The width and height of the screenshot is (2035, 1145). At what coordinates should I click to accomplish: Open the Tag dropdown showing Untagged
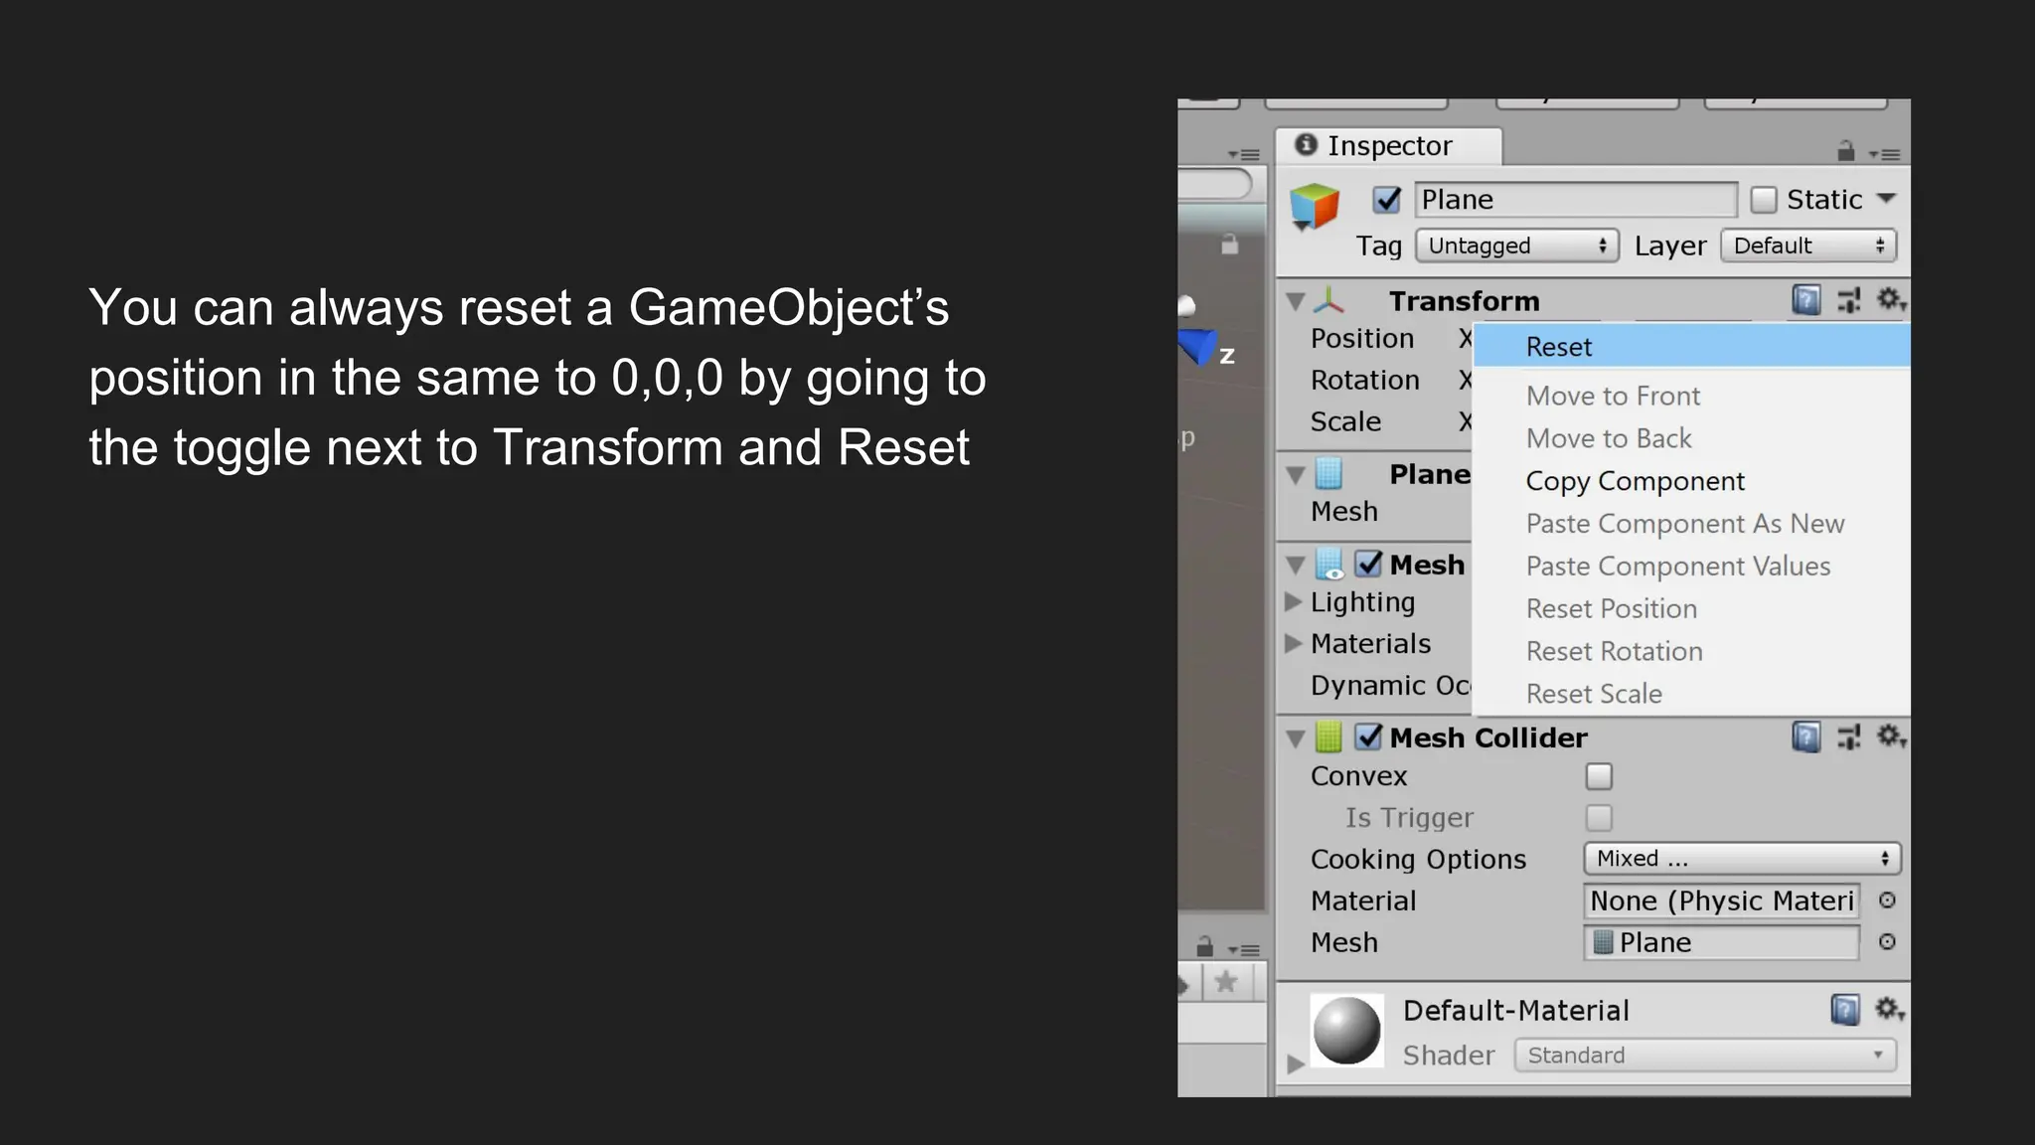[x=1517, y=245]
